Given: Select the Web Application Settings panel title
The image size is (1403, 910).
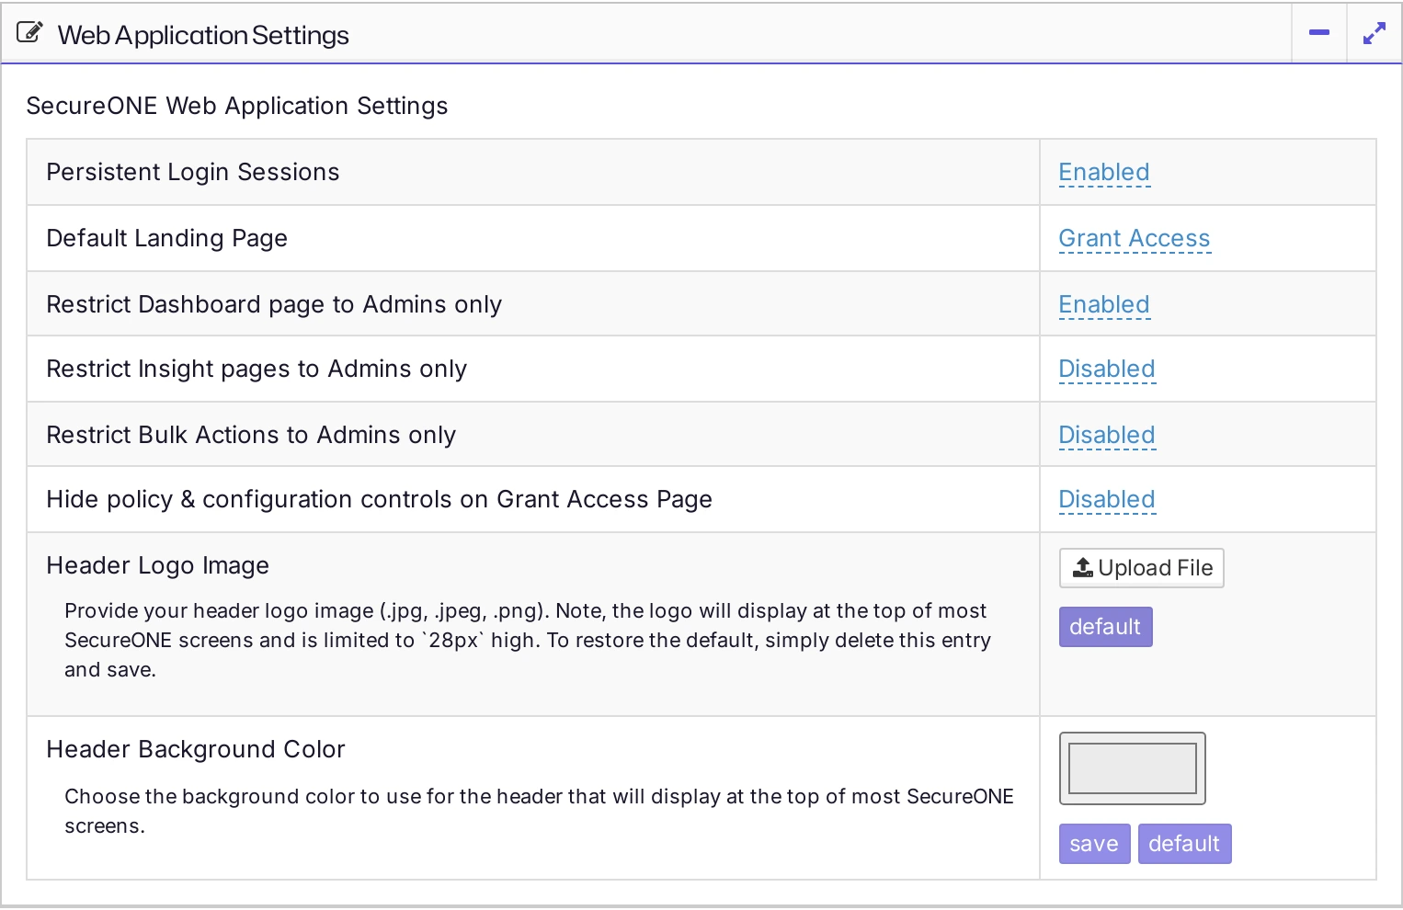Looking at the screenshot, I should [x=203, y=35].
